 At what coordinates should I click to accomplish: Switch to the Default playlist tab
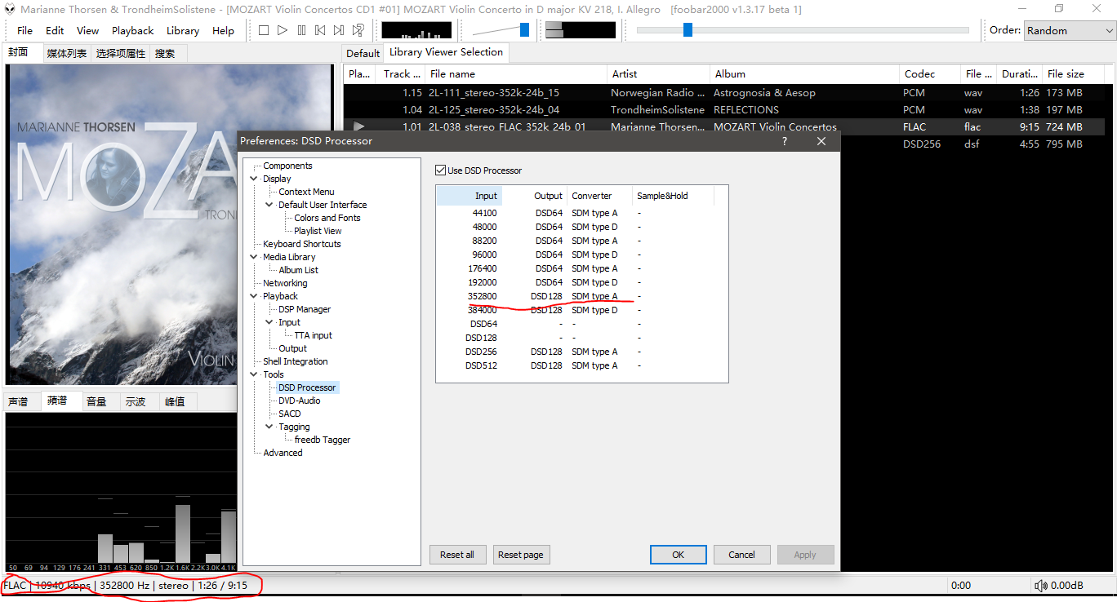point(363,53)
